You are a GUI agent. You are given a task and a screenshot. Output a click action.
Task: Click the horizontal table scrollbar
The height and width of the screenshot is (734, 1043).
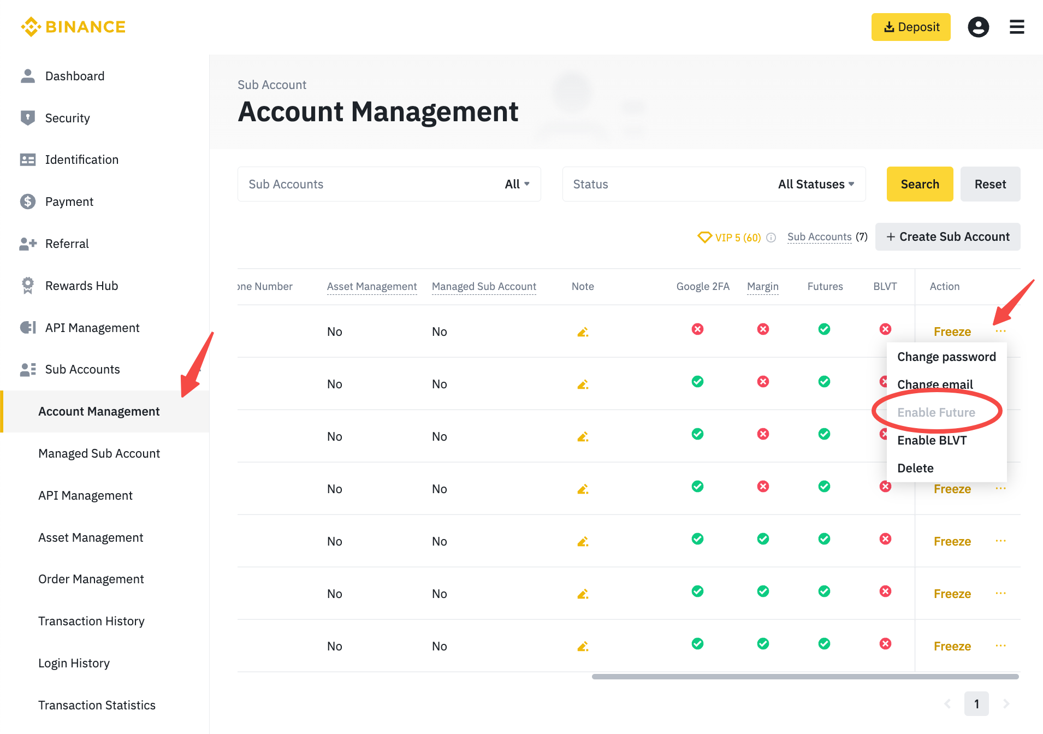click(x=805, y=677)
